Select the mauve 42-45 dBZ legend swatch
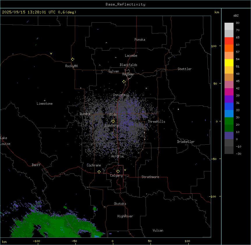 (229, 84)
